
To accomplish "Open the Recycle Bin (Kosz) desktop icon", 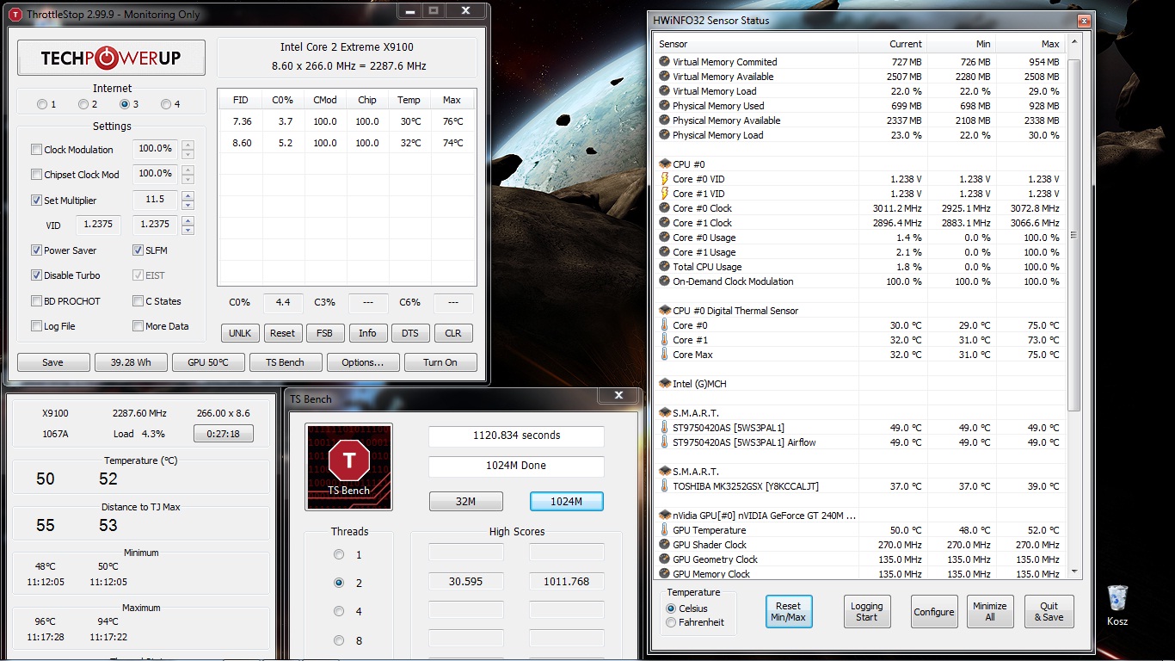I will click(x=1117, y=604).
